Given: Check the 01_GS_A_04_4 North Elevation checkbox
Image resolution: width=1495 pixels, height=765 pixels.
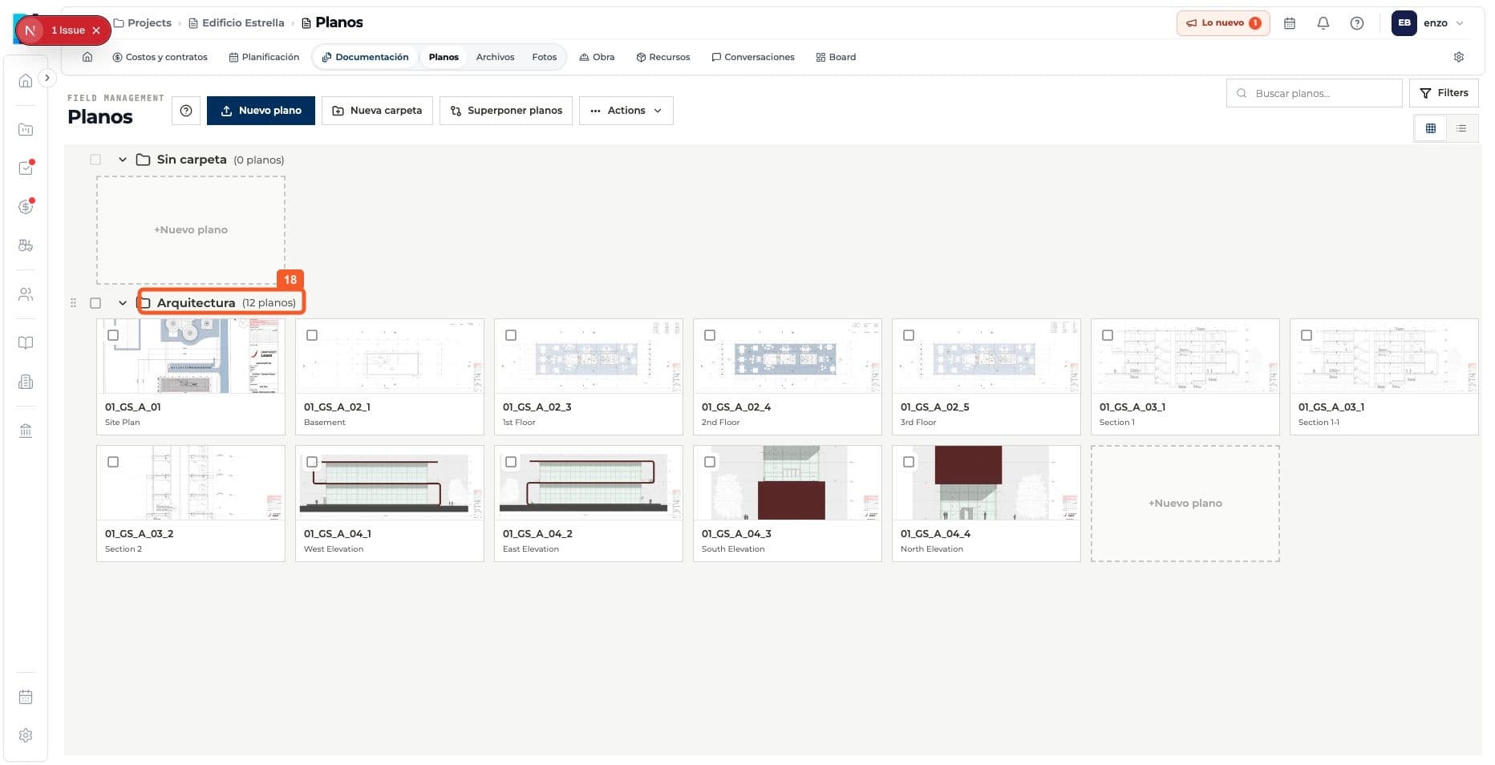Looking at the screenshot, I should point(909,462).
